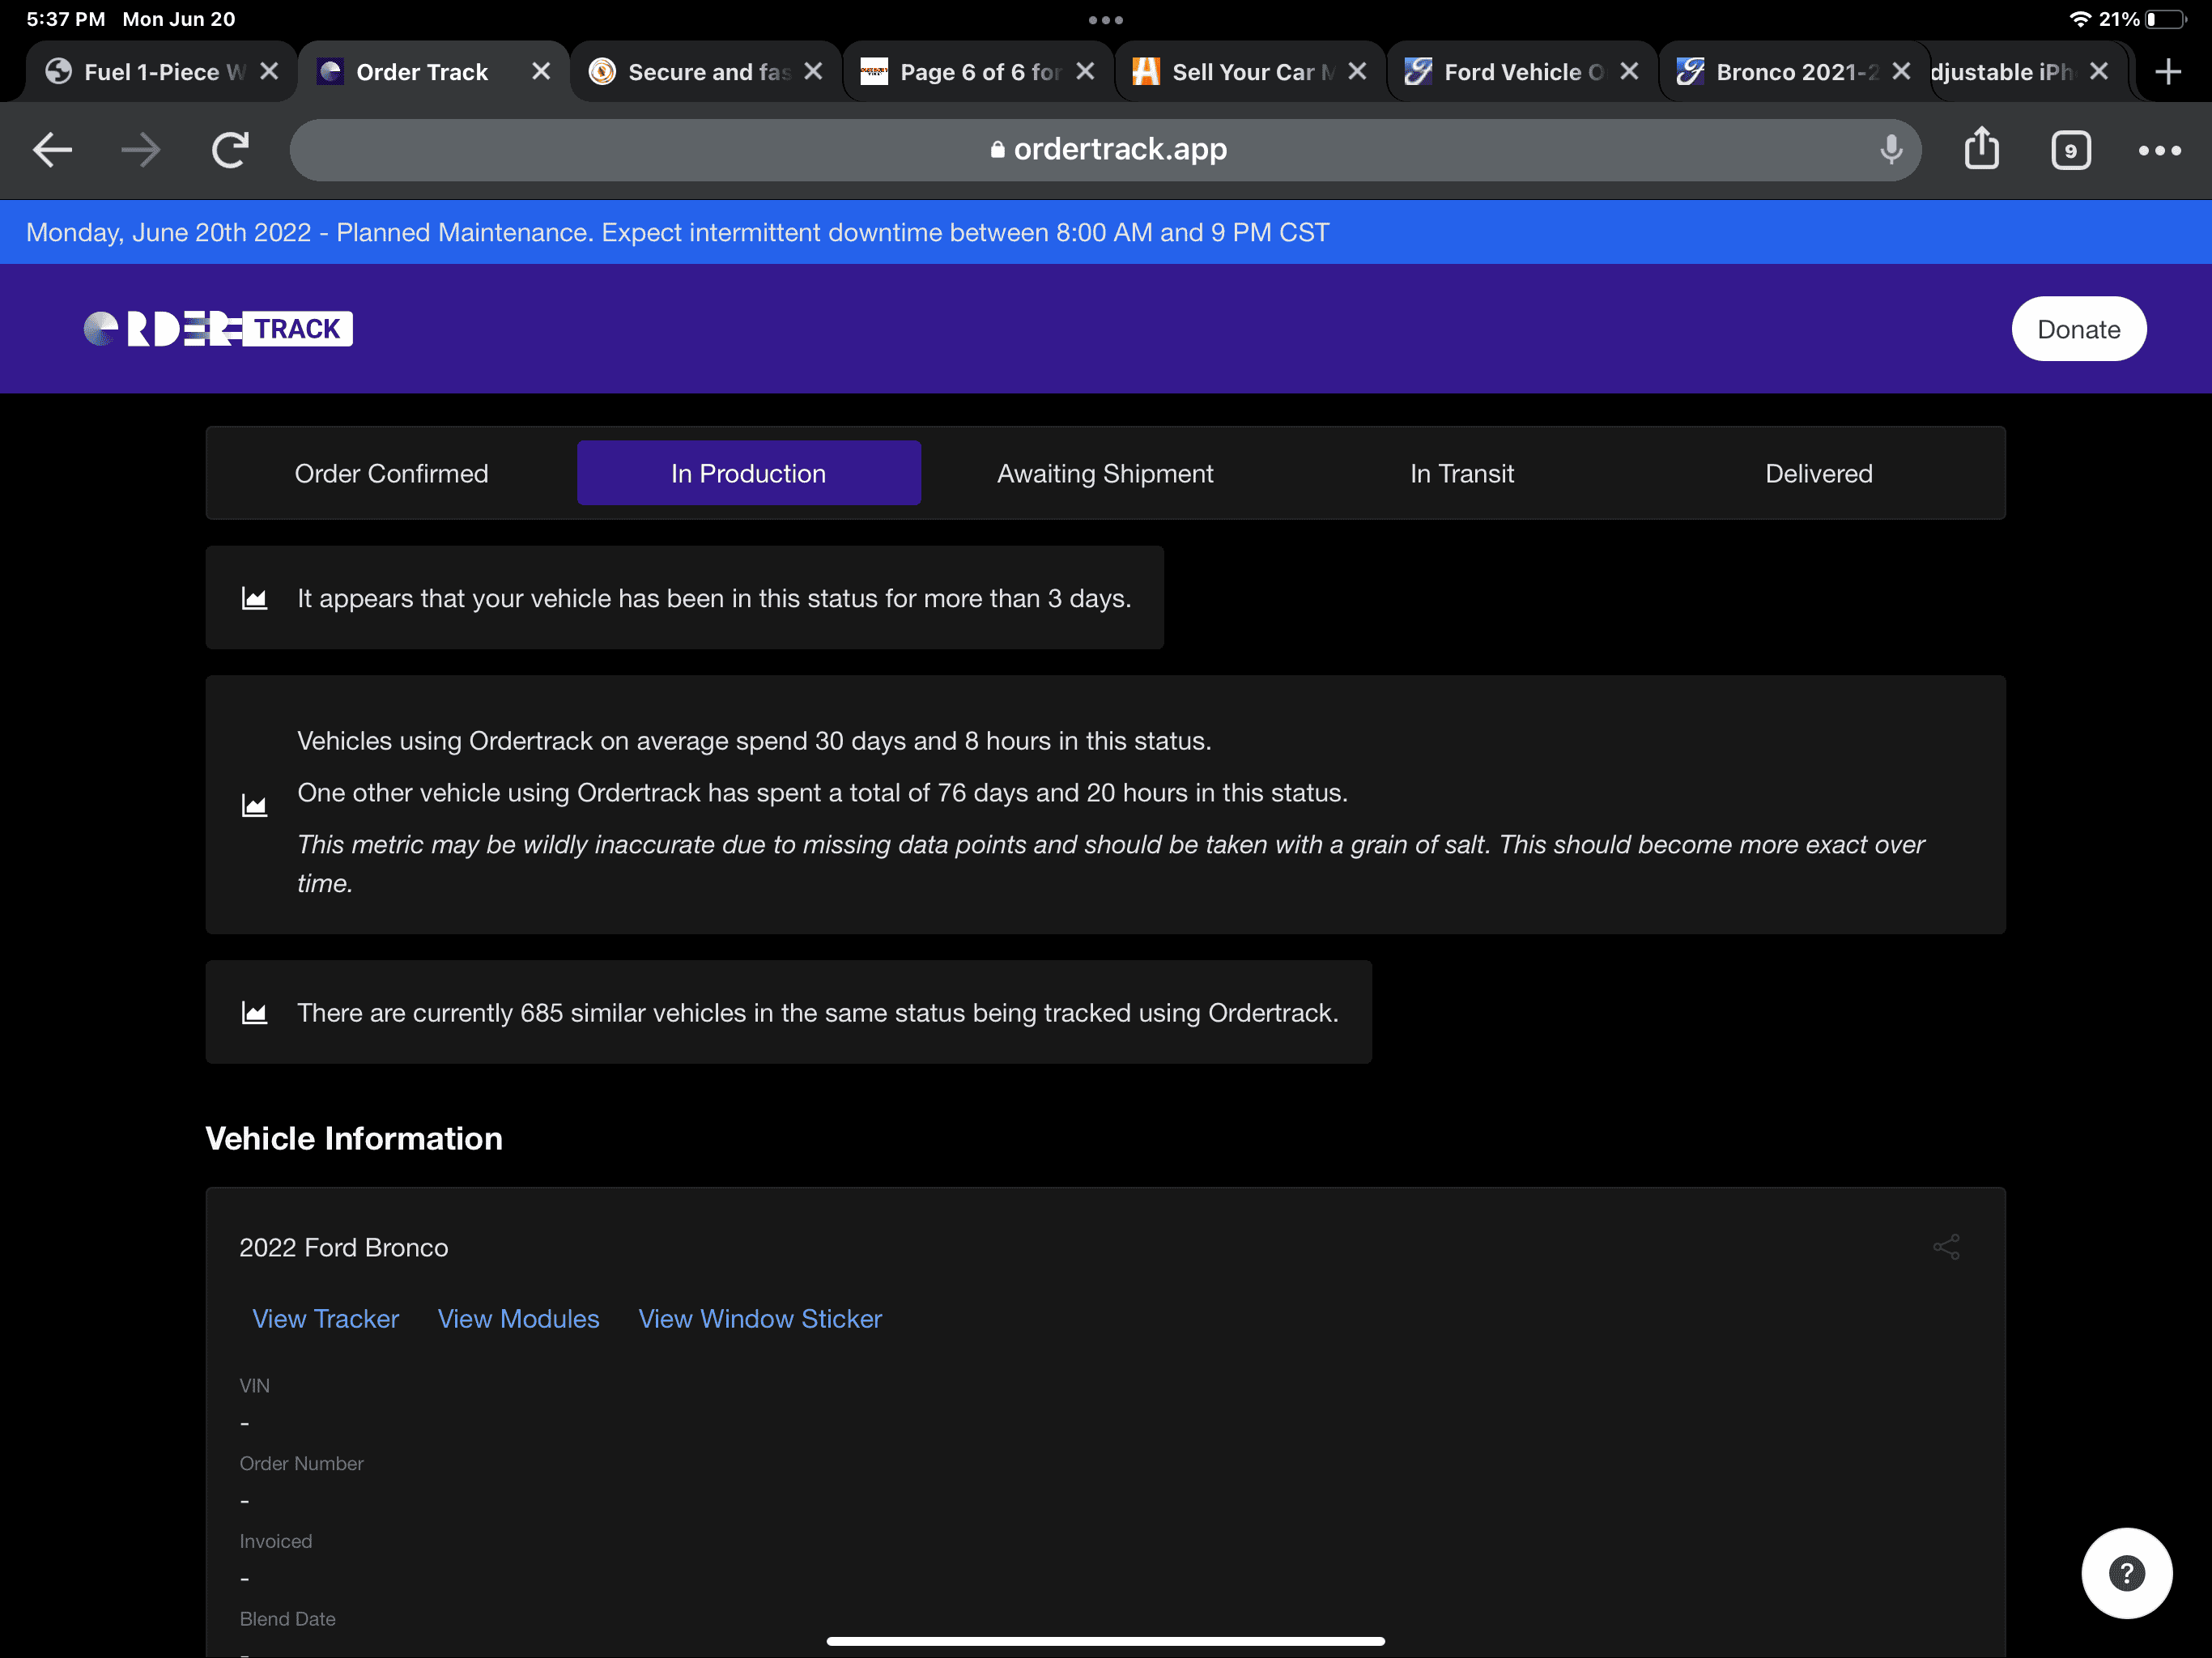Open the help question mark bubble

coord(2126,1572)
